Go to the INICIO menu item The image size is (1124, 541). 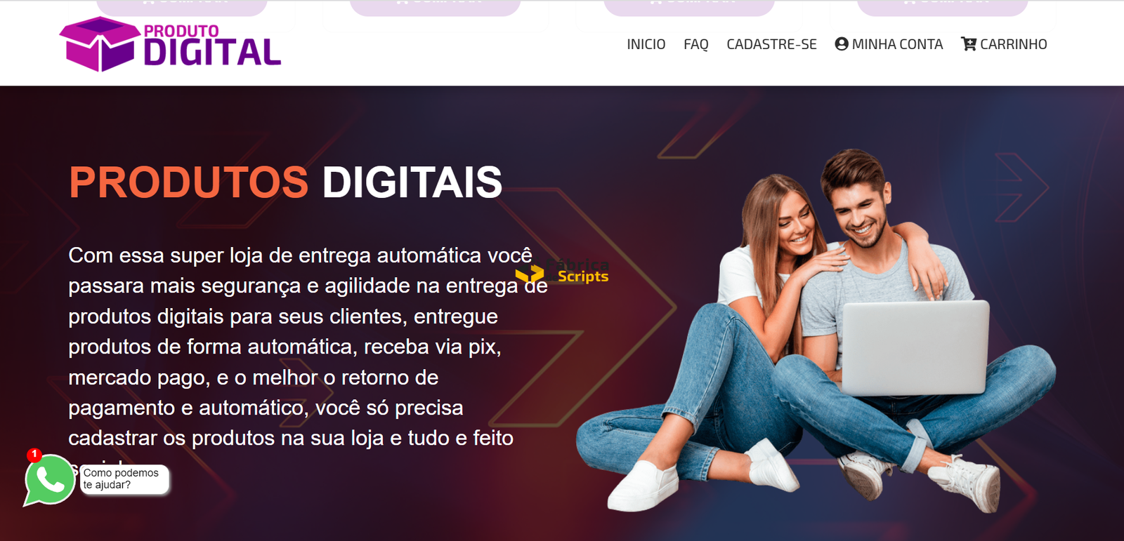coord(646,44)
